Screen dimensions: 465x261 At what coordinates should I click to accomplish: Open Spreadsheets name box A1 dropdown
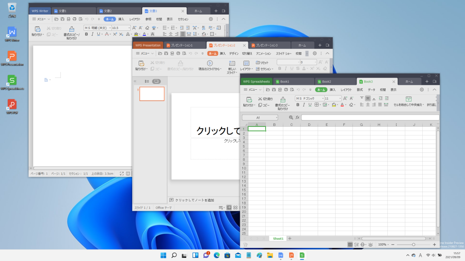click(277, 117)
